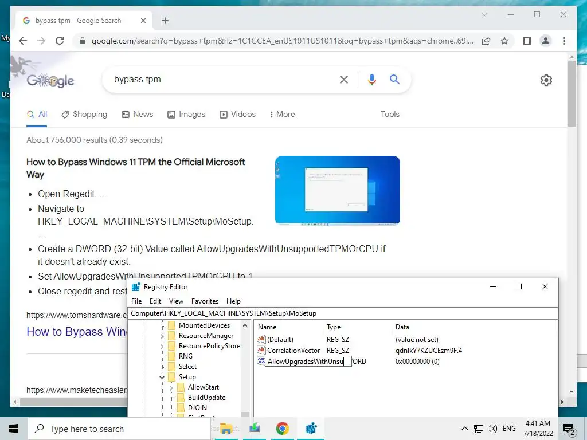587x440 pixels.
Task: Select the All results tab
Action: click(x=37, y=115)
